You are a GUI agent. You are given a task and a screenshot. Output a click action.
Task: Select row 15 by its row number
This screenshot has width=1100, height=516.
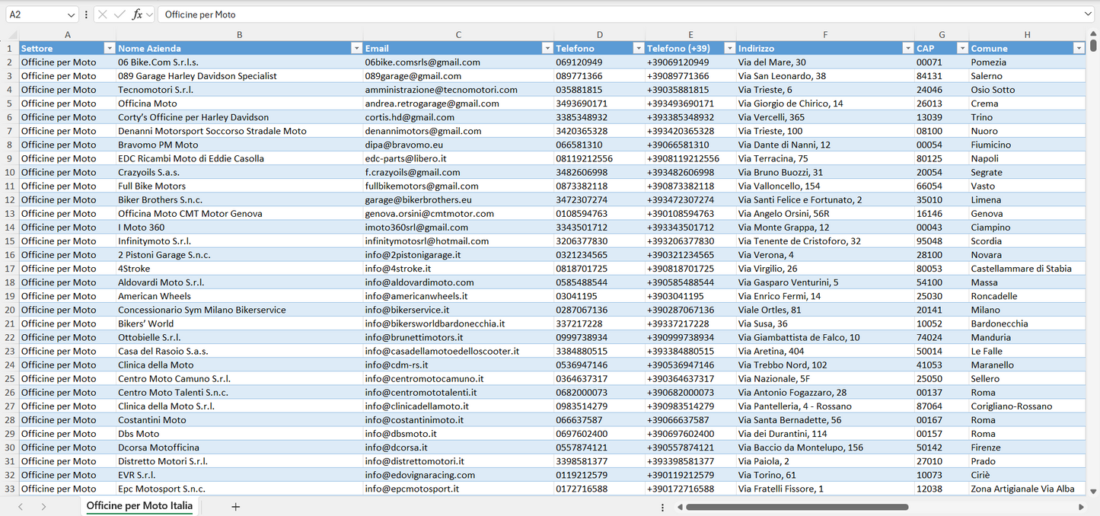click(9, 241)
